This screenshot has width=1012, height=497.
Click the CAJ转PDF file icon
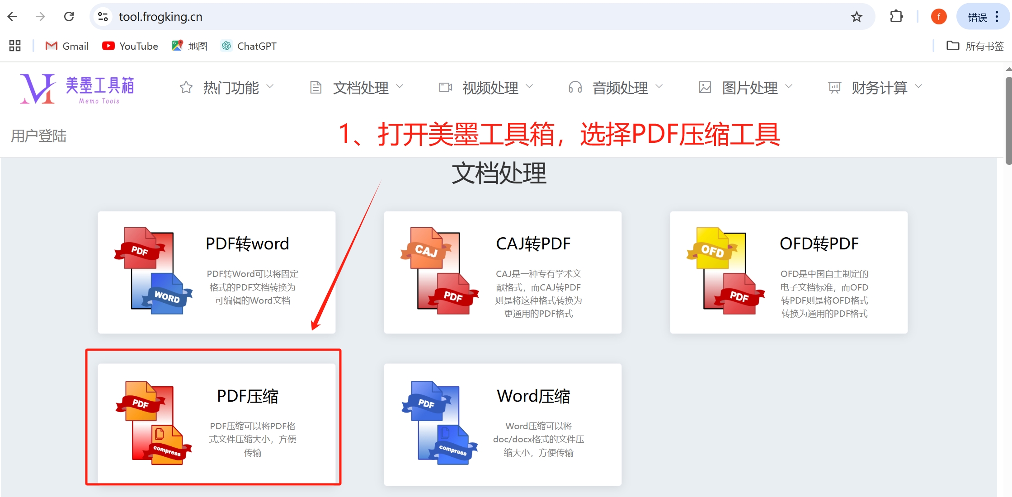point(439,271)
